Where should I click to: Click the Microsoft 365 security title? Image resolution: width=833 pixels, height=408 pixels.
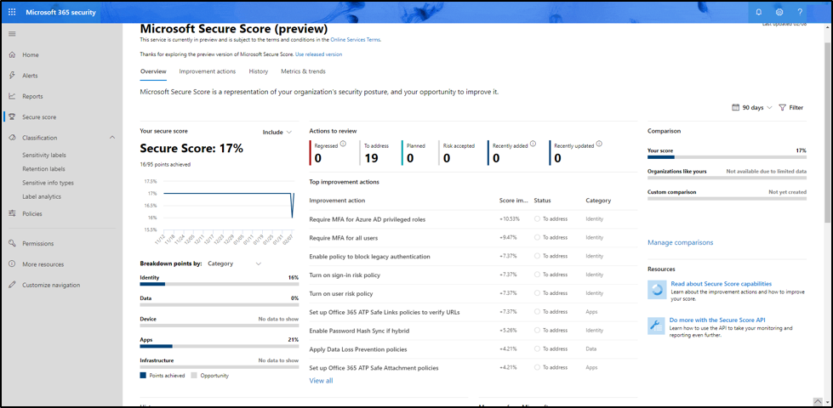(60, 12)
